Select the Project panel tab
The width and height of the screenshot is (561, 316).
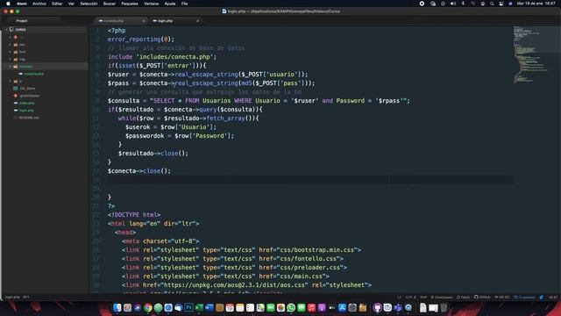pos(21,21)
